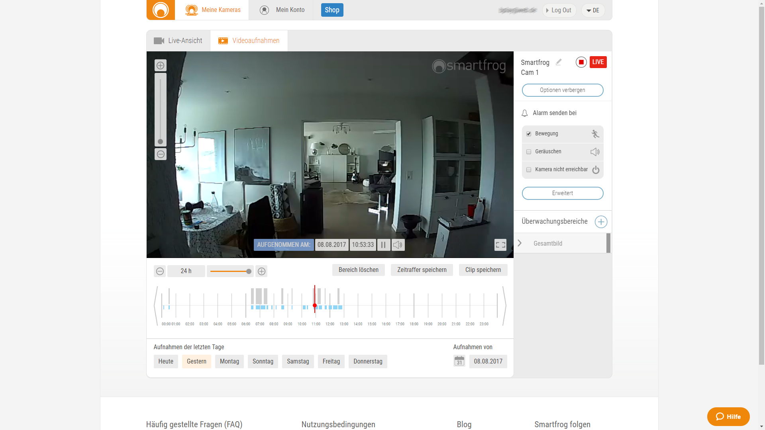Screen dimensions: 765x430
Task: Enable the Geräuschen alarm checkbox
Action: [x=529, y=152]
